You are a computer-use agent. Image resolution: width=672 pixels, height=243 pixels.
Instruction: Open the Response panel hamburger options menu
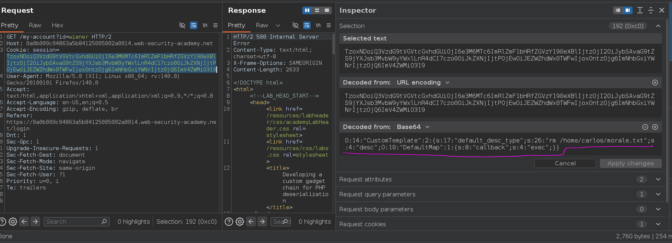tap(329, 25)
